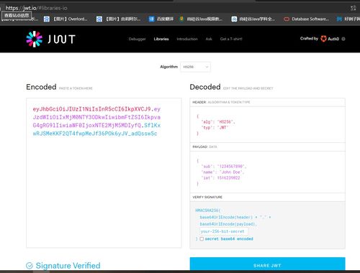Open the Introduction nav item

[187, 39]
